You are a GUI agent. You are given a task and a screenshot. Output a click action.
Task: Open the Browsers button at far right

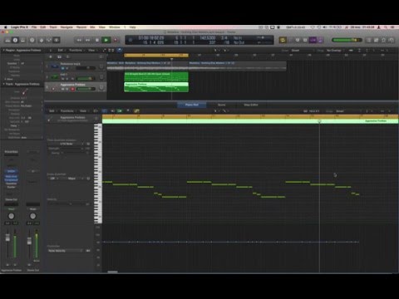click(x=392, y=40)
